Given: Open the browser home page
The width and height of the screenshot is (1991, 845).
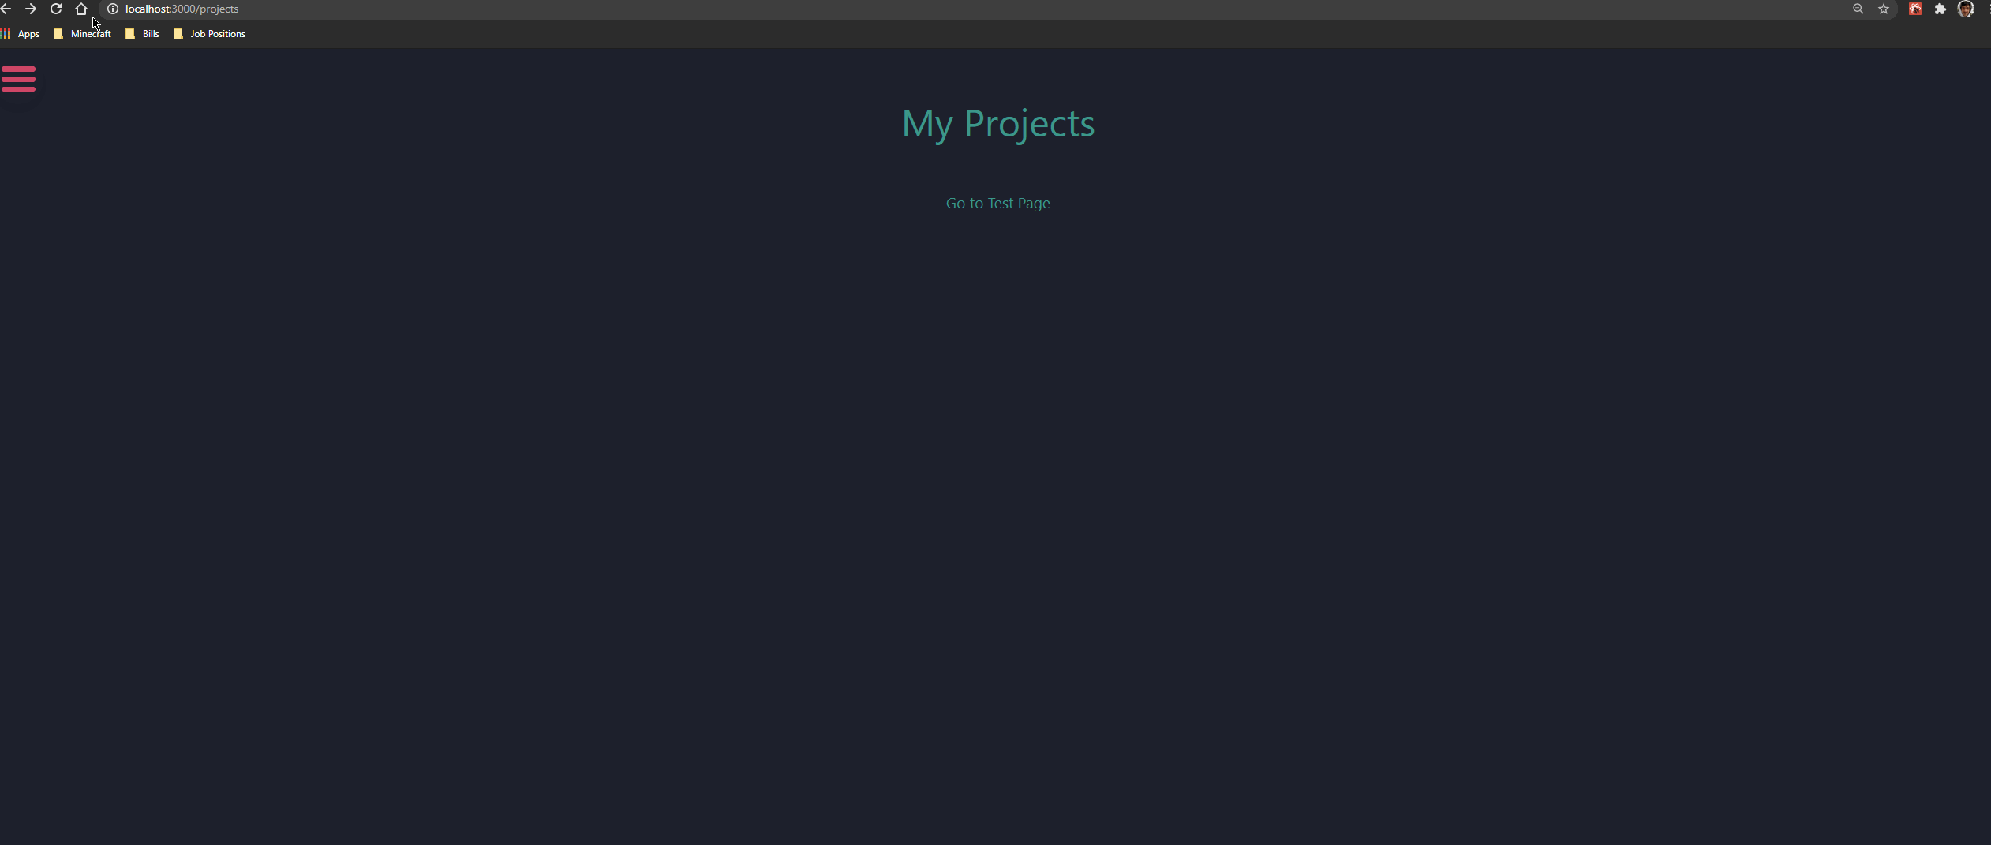Looking at the screenshot, I should (81, 9).
